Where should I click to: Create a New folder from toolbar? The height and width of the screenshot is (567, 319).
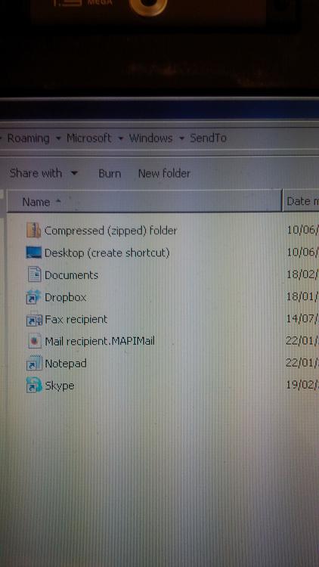click(x=164, y=174)
